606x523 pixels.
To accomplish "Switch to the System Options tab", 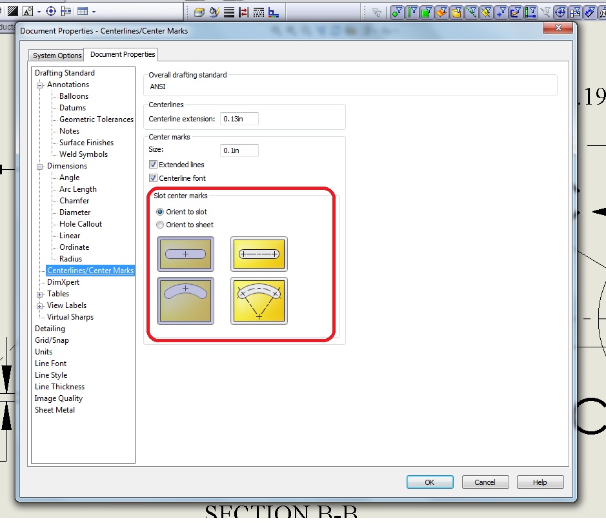I will coord(57,56).
